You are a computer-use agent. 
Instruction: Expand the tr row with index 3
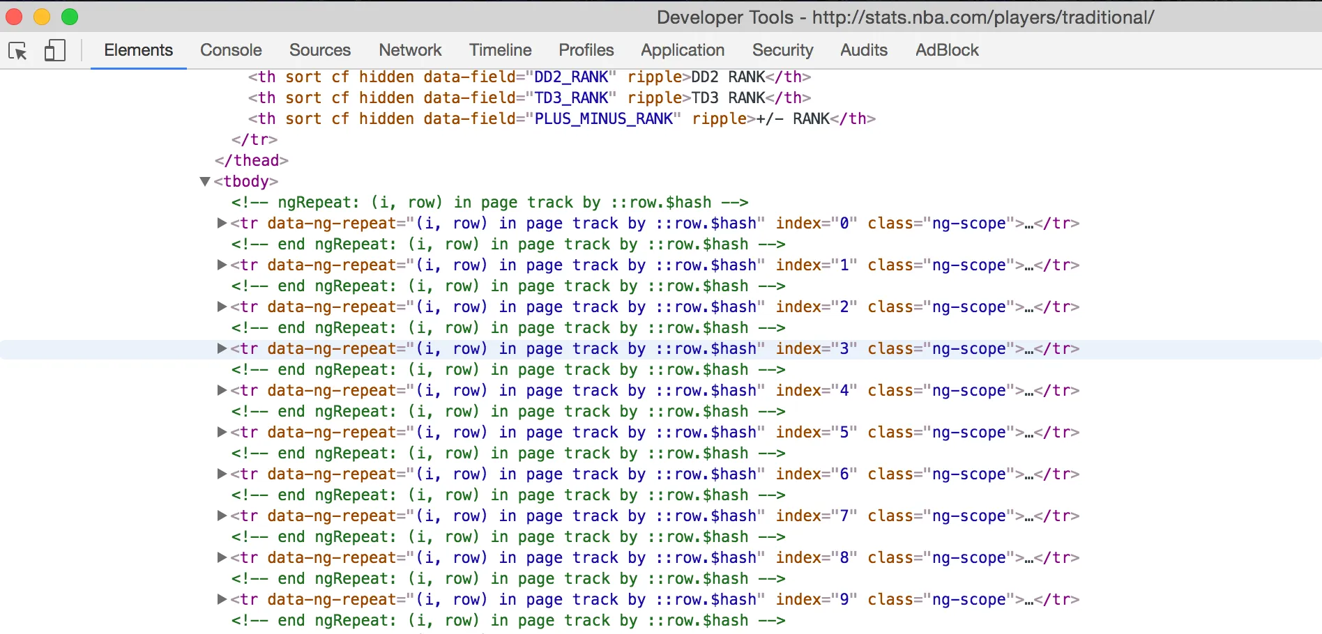pyautogui.click(x=222, y=348)
